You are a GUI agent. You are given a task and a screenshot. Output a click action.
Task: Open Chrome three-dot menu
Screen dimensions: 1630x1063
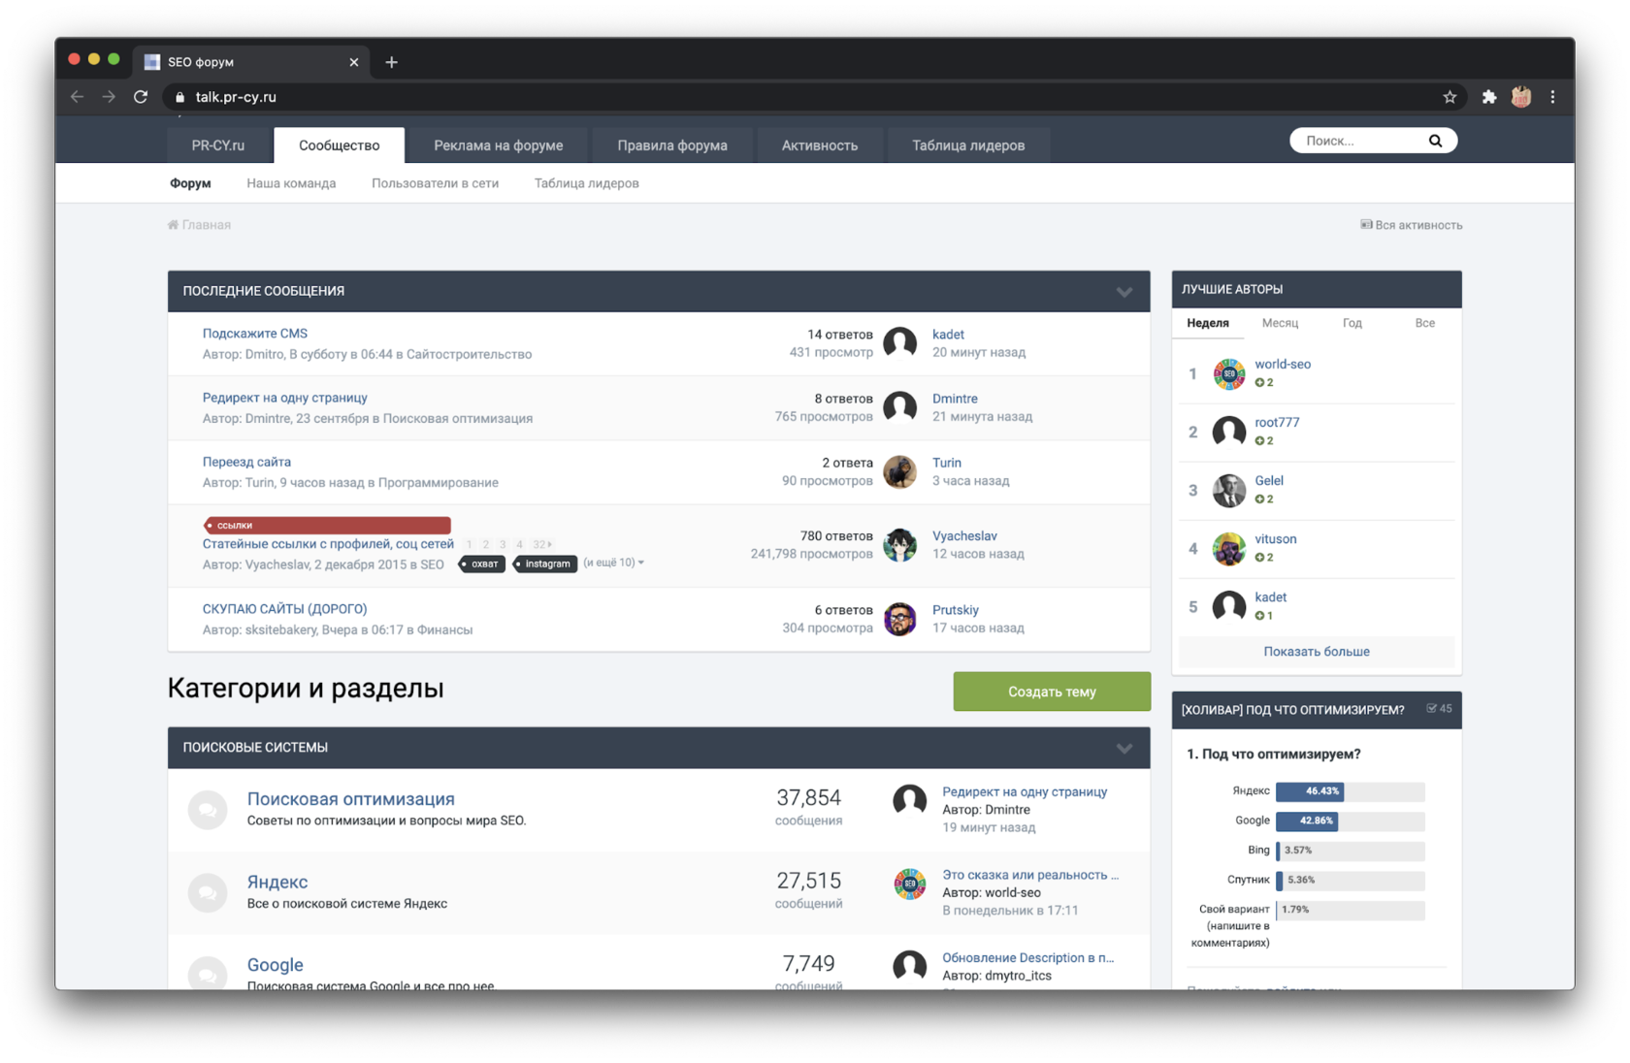[1552, 97]
